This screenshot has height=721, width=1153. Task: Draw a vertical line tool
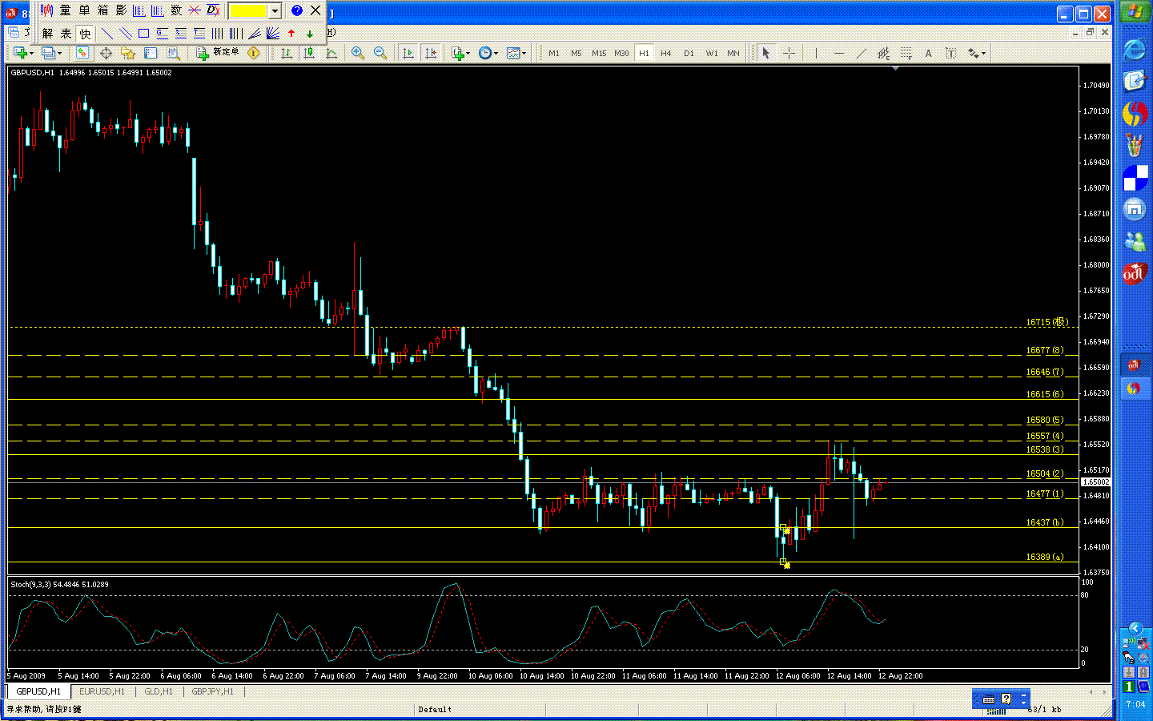pyautogui.click(x=816, y=53)
